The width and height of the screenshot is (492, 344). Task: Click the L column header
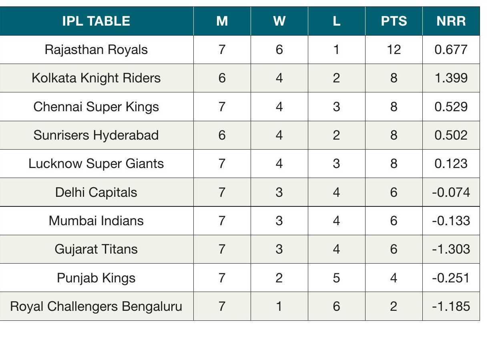[x=336, y=21]
